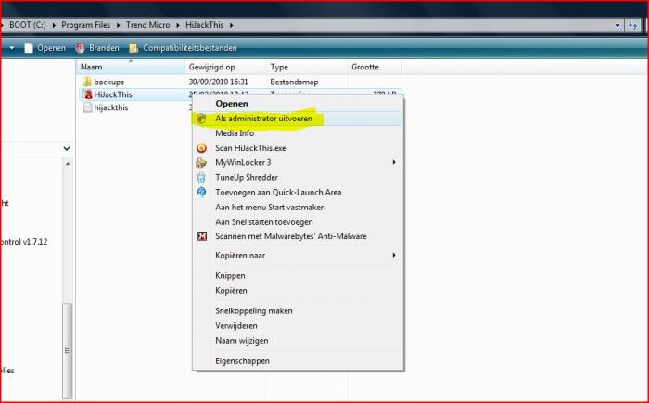Go to Program Files in breadcrumb
The width and height of the screenshot is (649, 403).
pyautogui.click(x=86, y=25)
